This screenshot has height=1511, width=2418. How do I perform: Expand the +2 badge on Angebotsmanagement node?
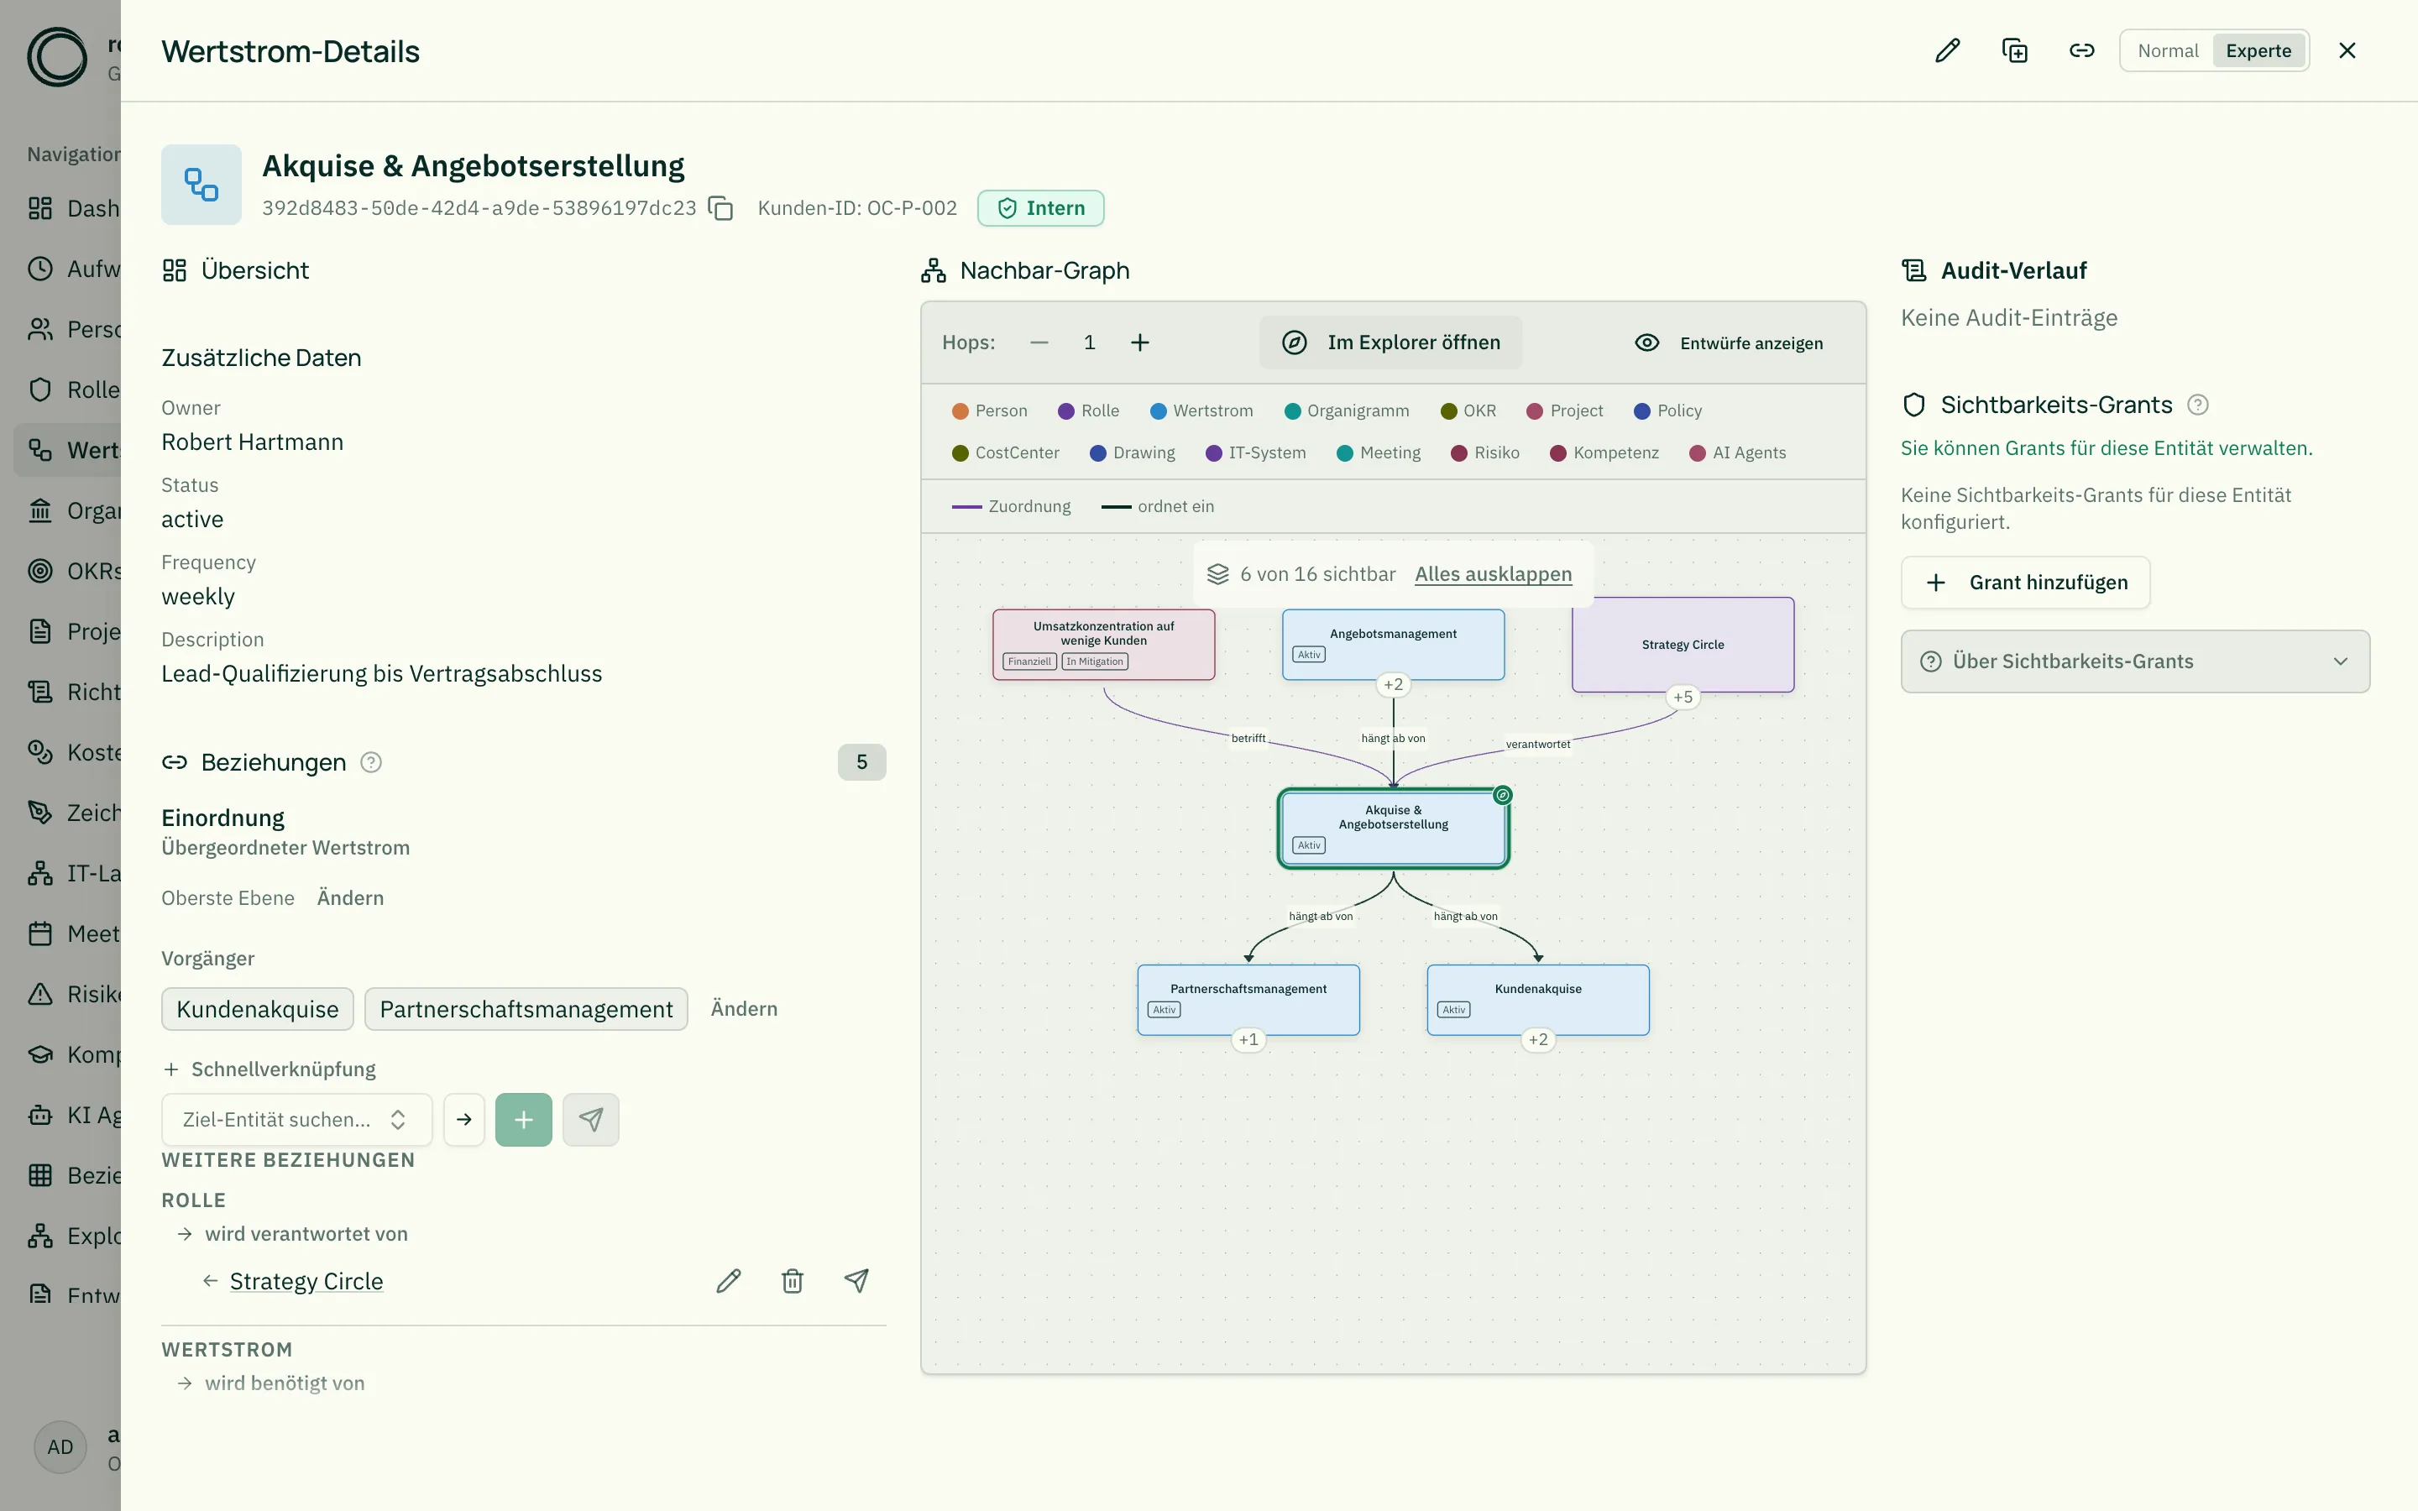[1393, 684]
